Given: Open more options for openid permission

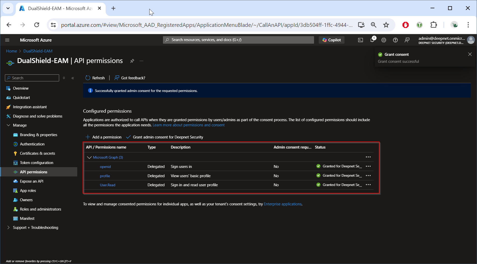Looking at the screenshot, I should point(368,166).
